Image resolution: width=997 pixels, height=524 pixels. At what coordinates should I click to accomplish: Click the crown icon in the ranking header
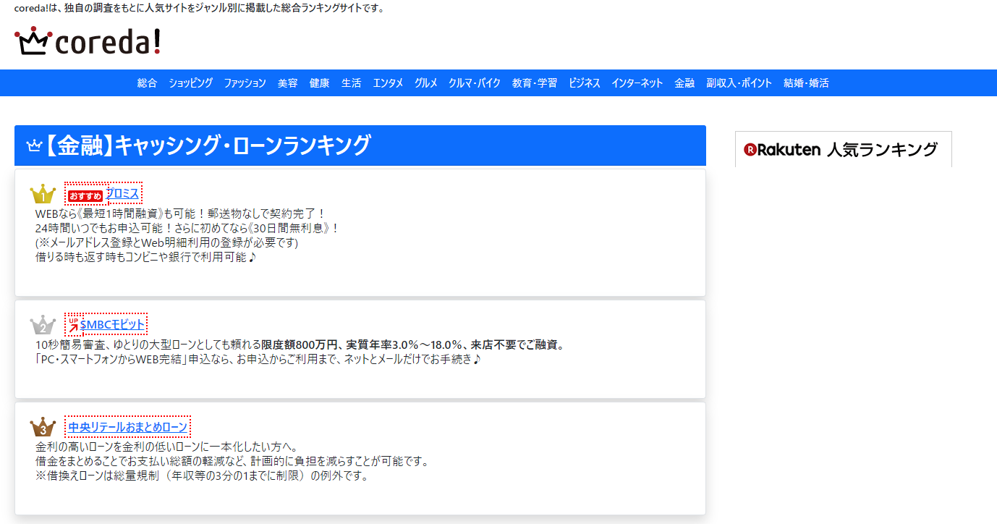coord(34,145)
